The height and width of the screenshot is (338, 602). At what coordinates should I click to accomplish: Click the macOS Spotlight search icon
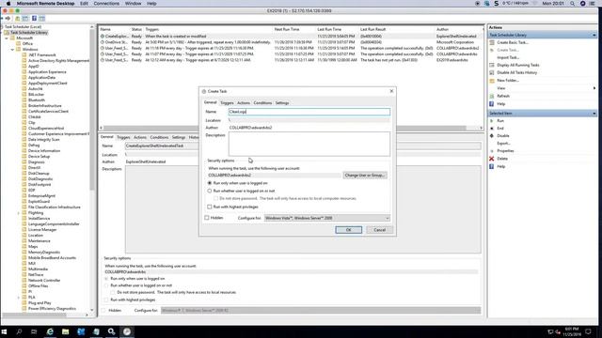pos(573,4)
